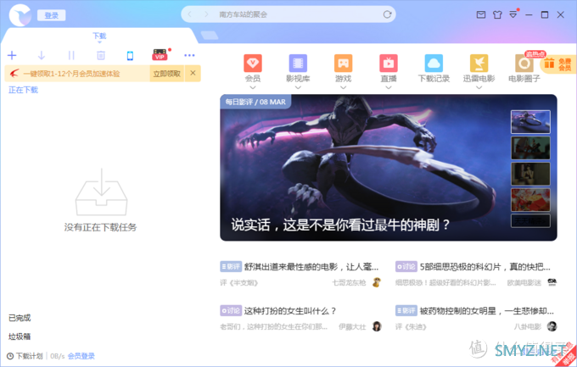
Task: Add a new download task with plus icon
Action: click(x=12, y=56)
